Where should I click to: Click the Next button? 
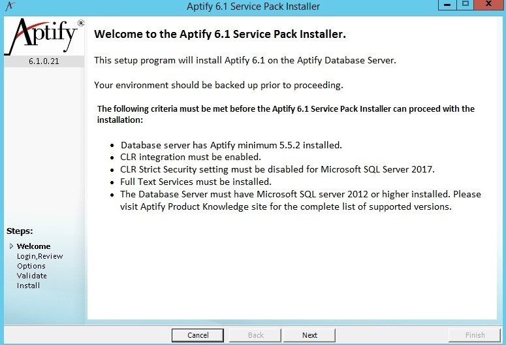309,335
